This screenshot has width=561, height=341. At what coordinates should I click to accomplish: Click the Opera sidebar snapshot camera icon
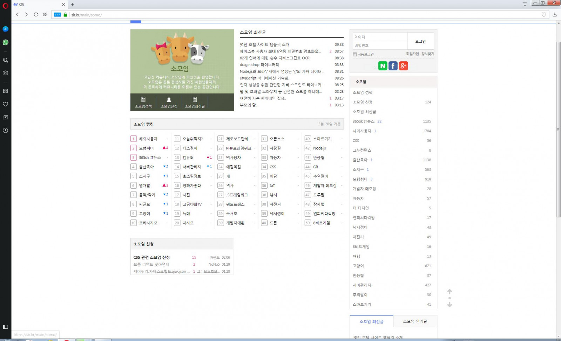[5, 73]
